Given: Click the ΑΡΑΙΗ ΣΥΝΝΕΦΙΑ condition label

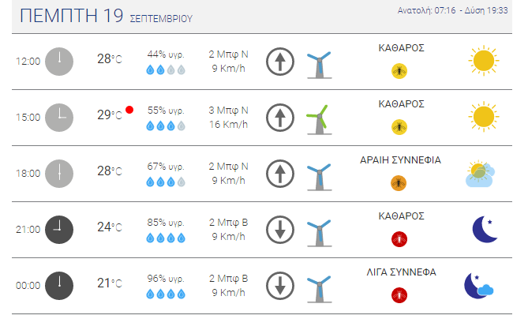Looking at the screenshot, I should 400,160.
